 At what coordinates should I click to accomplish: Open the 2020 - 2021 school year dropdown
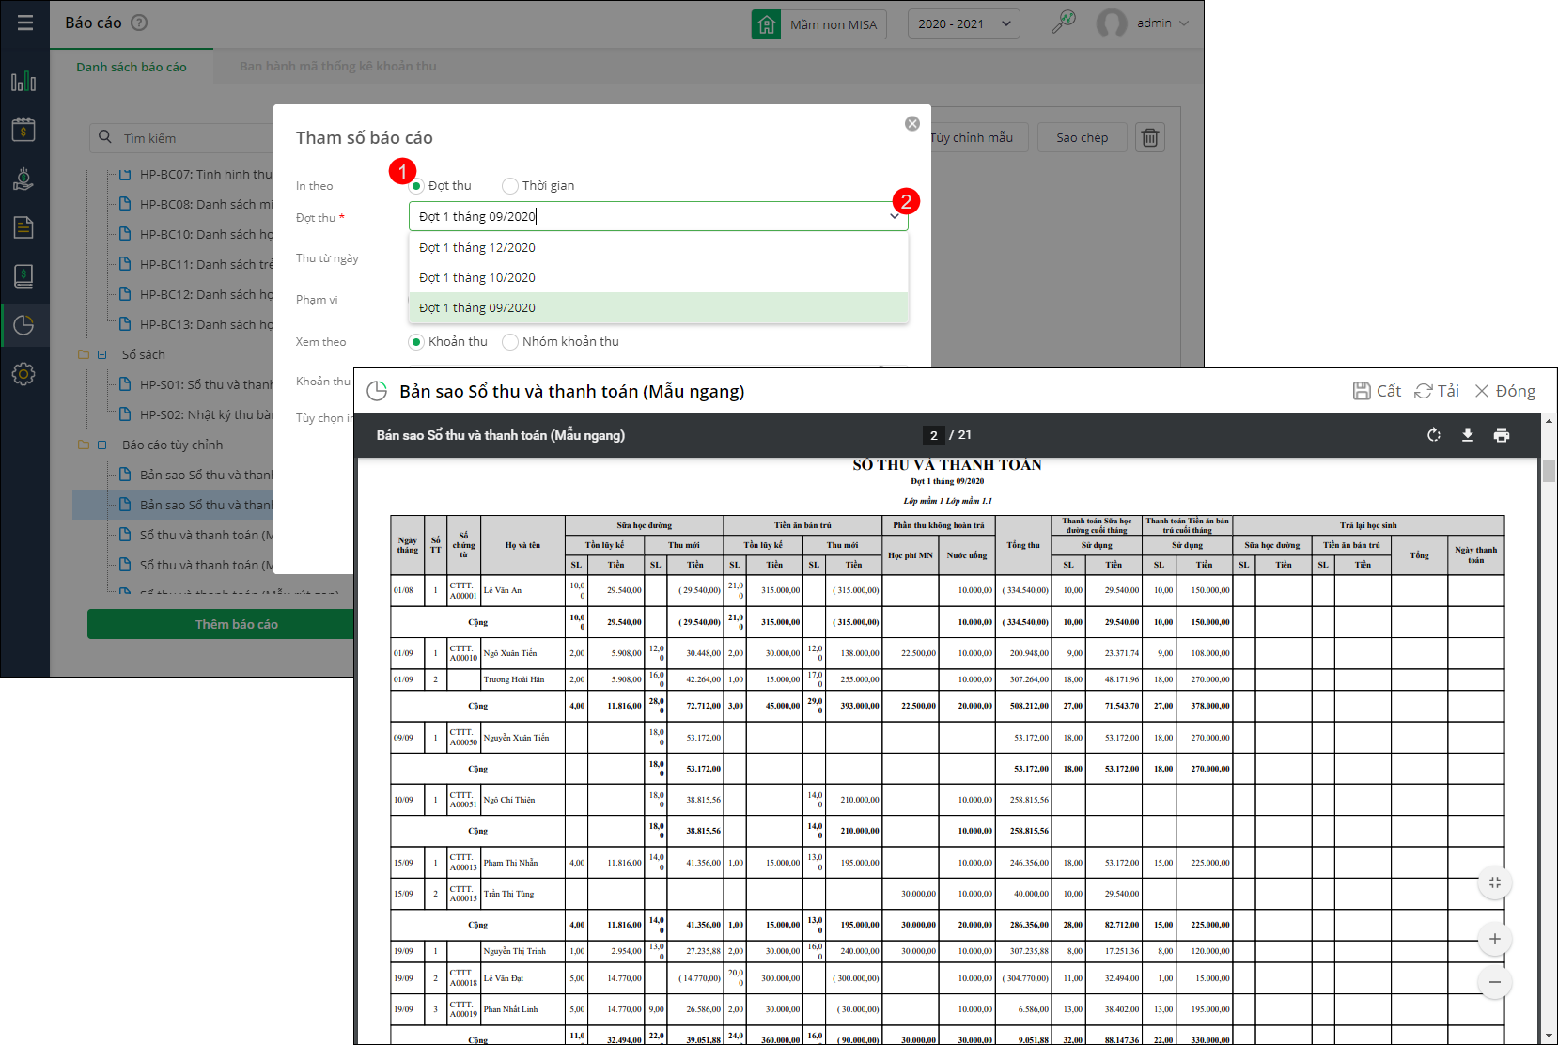tap(964, 23)
